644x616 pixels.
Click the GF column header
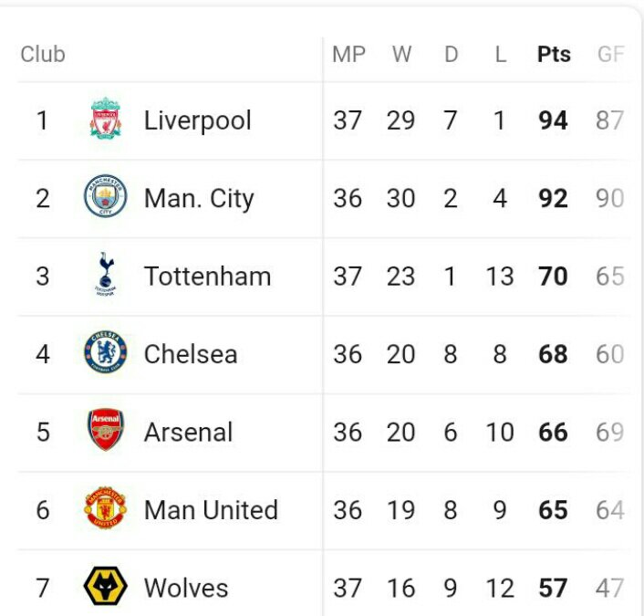[x=610, y=55]
